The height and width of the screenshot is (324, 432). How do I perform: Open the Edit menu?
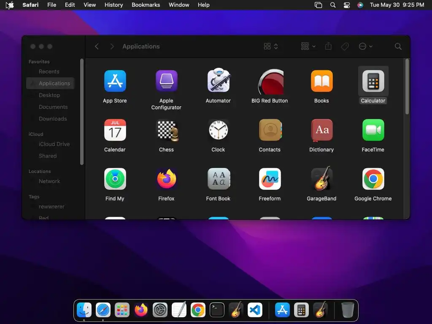point(70,5)
